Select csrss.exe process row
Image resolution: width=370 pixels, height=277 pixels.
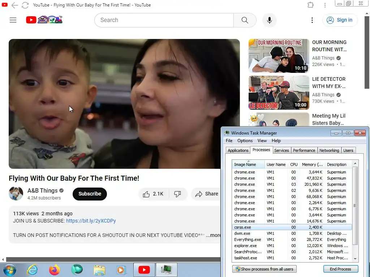292,227
